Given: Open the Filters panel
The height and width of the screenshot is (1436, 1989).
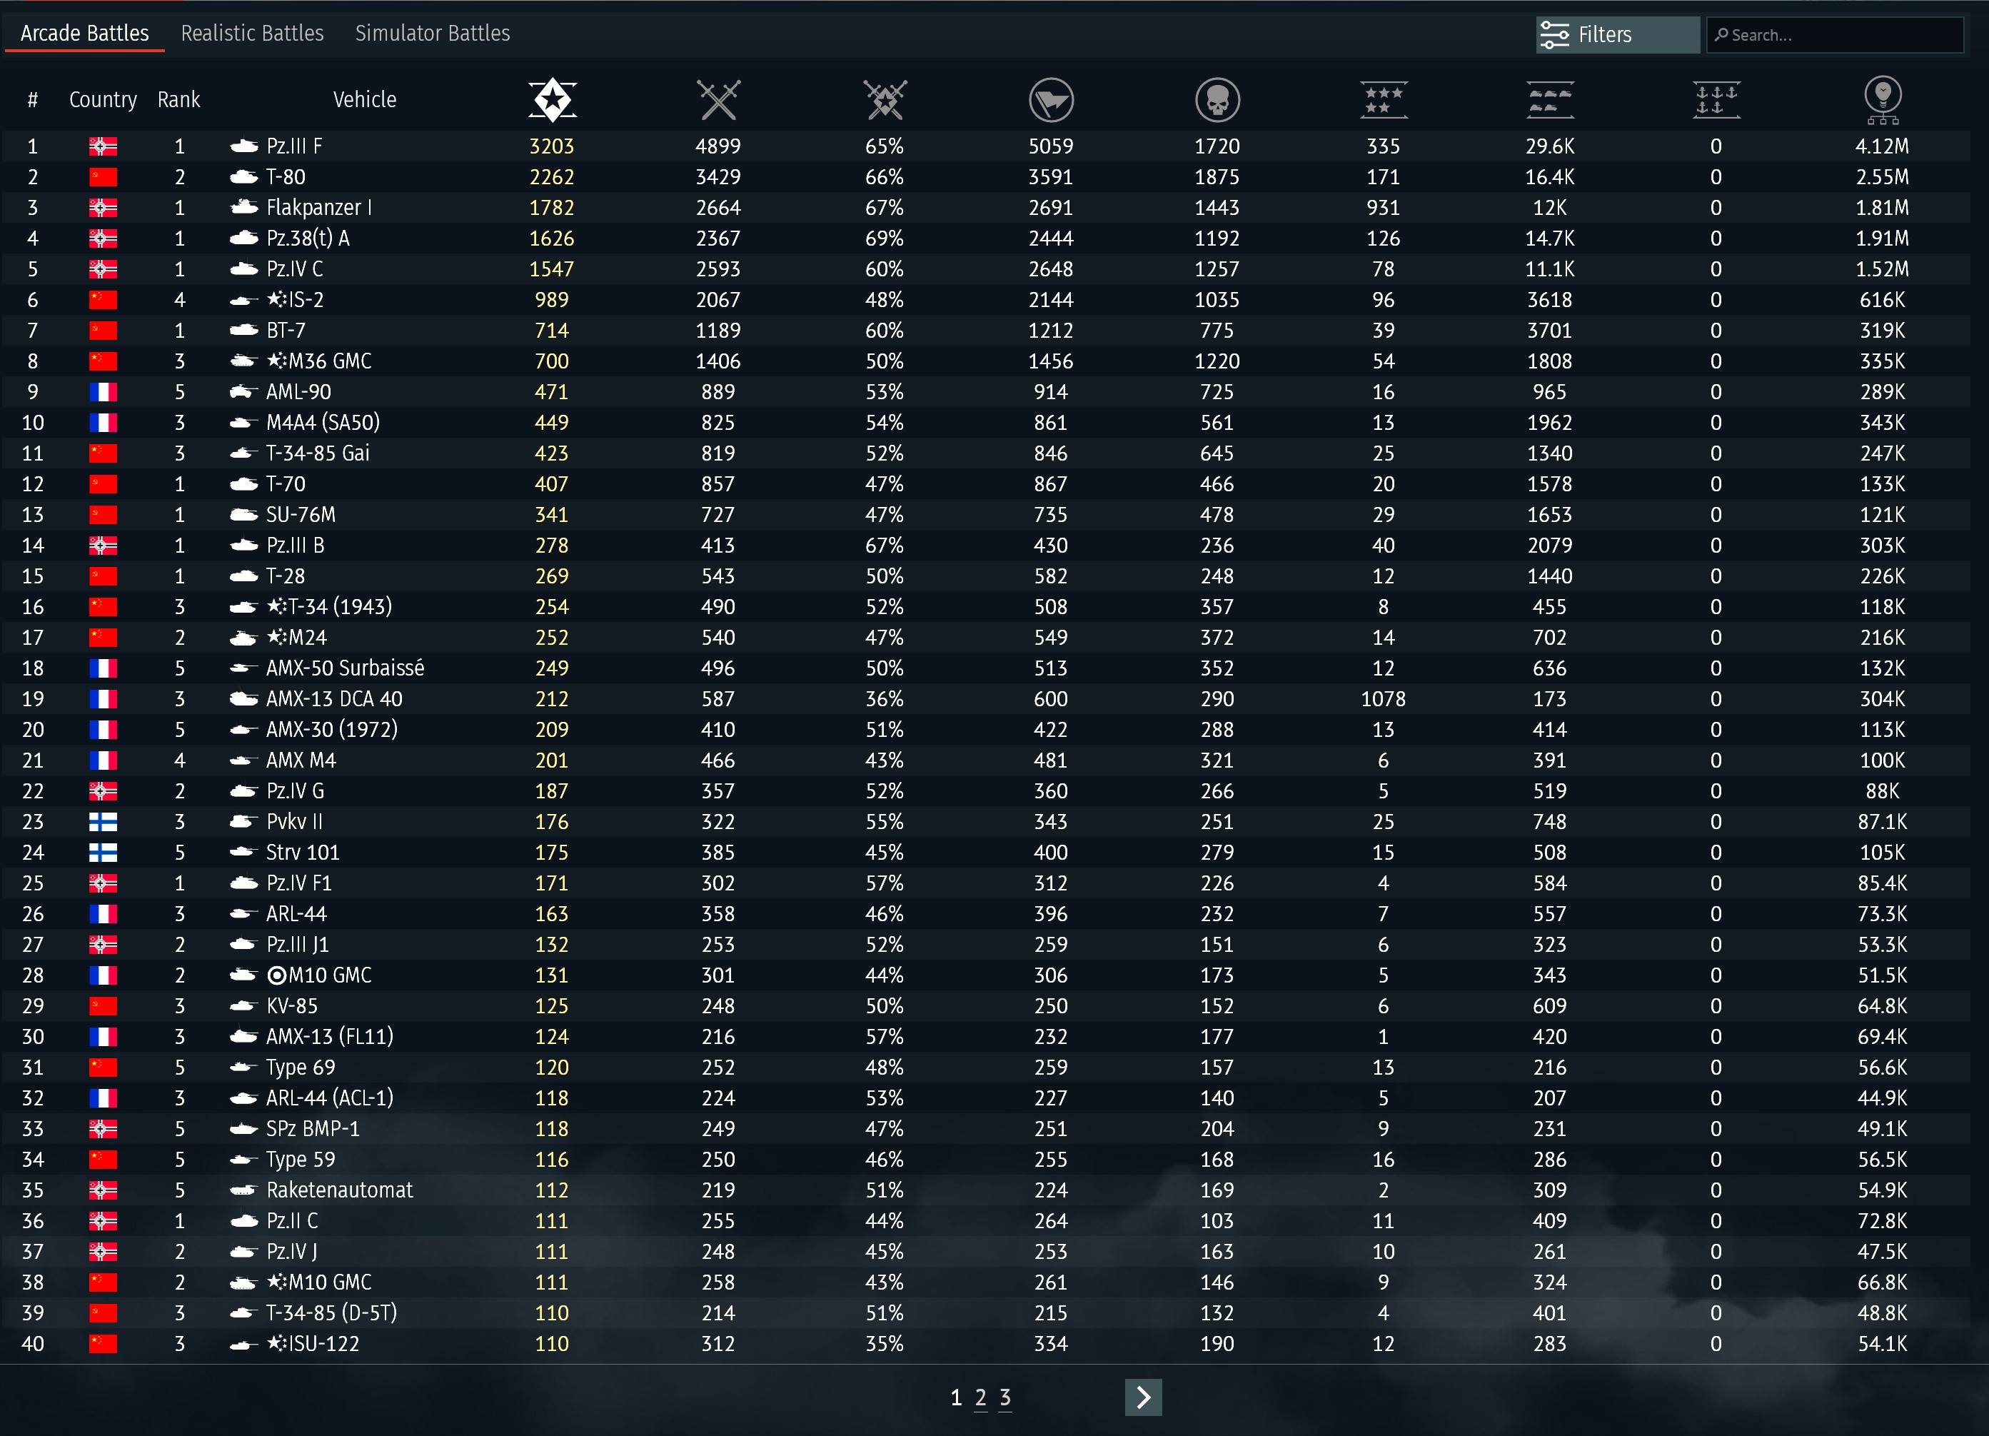Looking at the screenshot, I should pos(1616,35).
